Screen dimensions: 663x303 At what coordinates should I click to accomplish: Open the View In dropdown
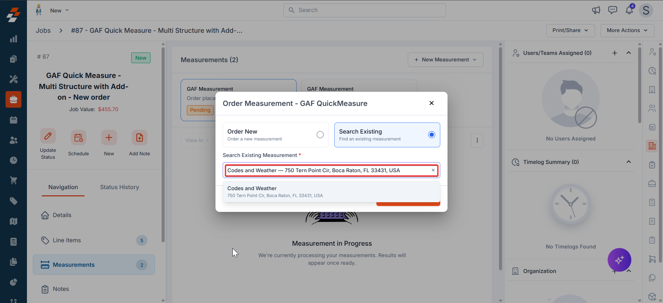pos(197,140)
